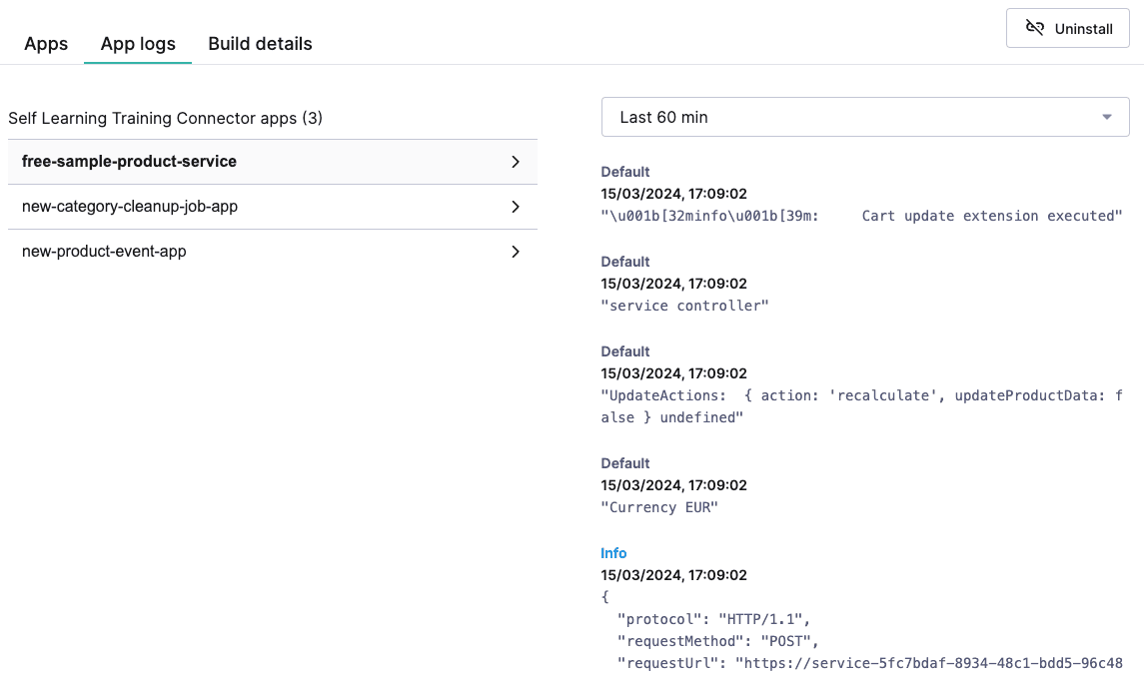Expand new-category-cleanup-job-app via its chevron
The height and width of the screenshot is (676, 1144).
[x=516, y=207]
